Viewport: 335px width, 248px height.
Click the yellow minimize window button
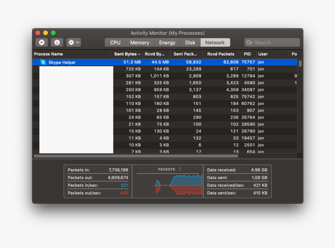[46, 33]
